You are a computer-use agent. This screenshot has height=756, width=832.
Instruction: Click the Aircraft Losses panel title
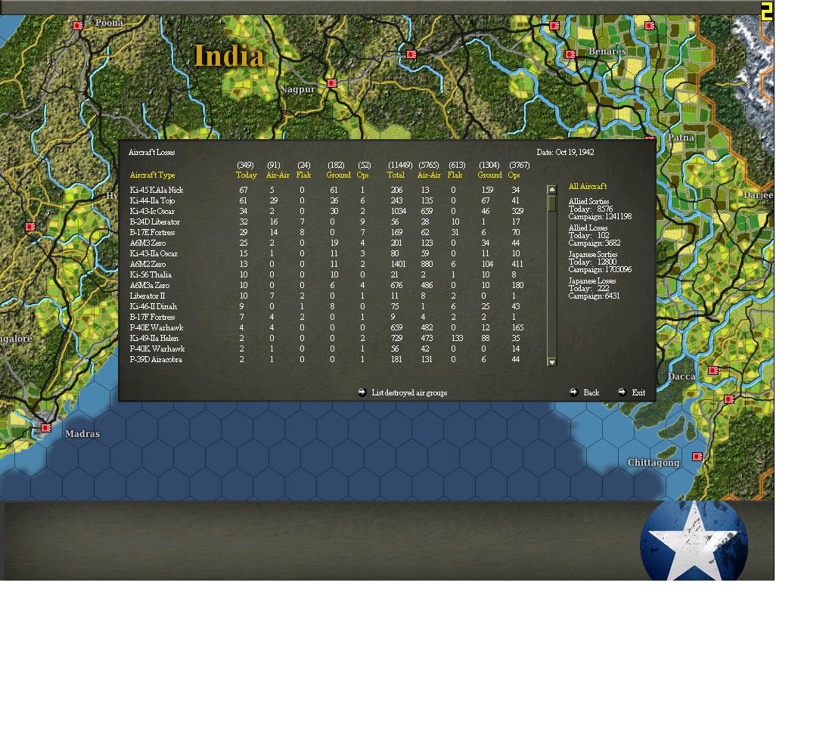click(x=152, y=152)
